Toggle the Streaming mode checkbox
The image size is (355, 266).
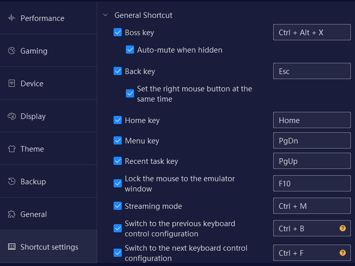click(x=118, y=206)
